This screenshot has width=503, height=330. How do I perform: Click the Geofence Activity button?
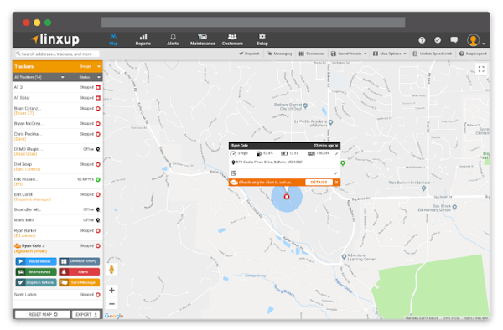(x=80, y=261)
